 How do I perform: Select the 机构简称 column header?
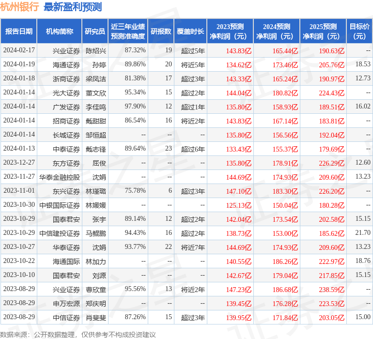click(60, 31)
